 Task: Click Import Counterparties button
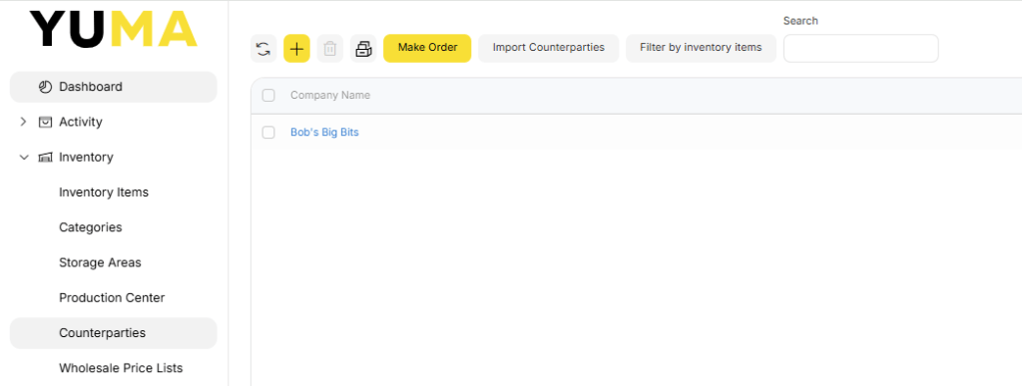tap(549, 48)
